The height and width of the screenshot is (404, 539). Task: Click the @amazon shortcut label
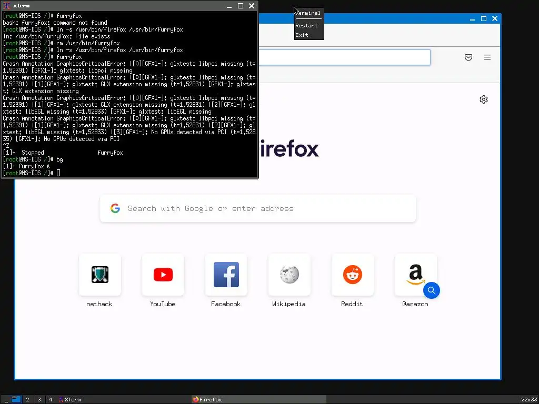[415, 304]
